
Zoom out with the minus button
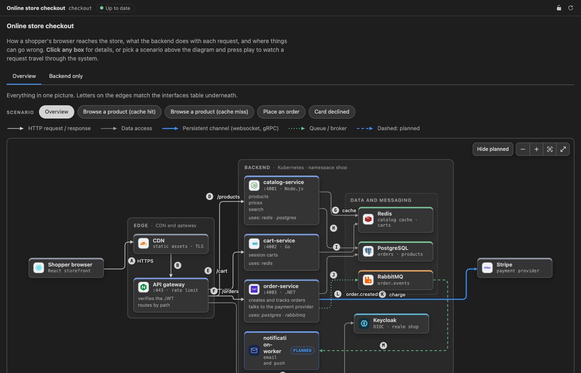pyautogui.click(x=523, y=149)
